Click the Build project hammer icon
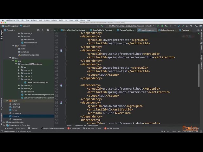This screenshot has width=203, height=152. (x=102, y=26)
